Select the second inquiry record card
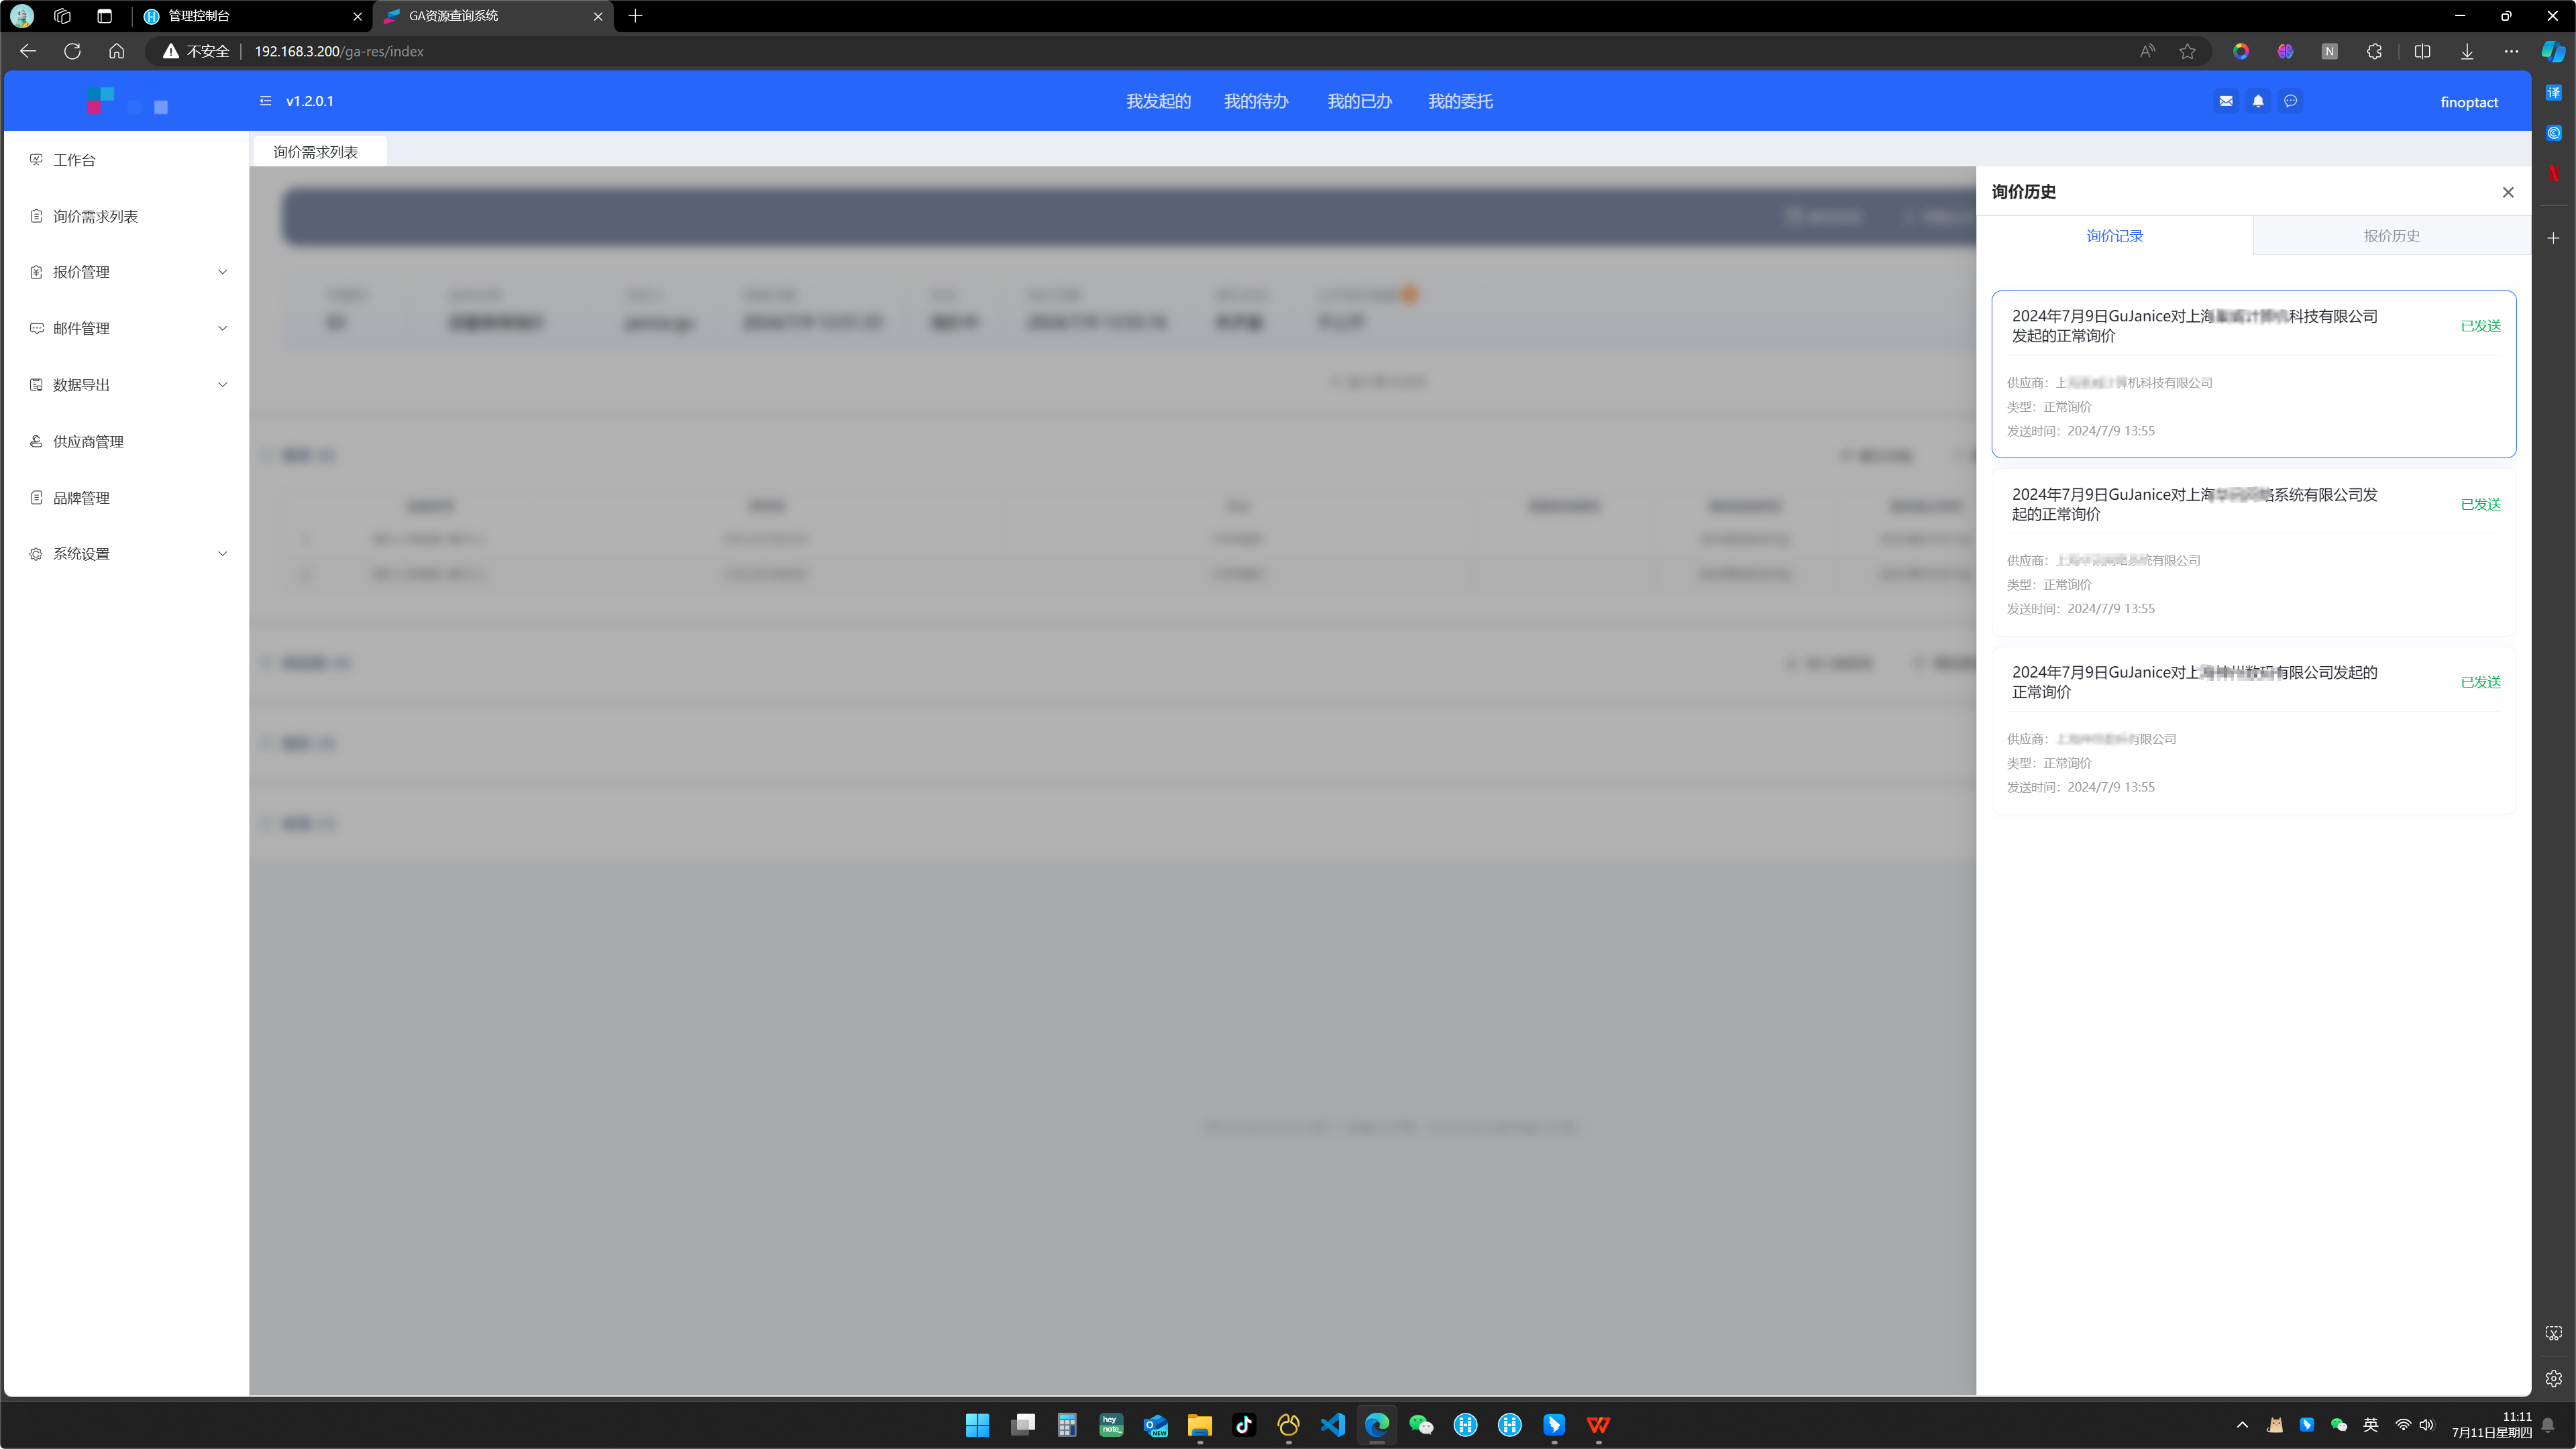The height and width of the screenshot is (1449, 2576). (x=2253, y=551)
